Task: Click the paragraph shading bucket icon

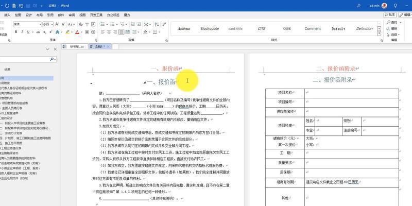Action: 145,32
